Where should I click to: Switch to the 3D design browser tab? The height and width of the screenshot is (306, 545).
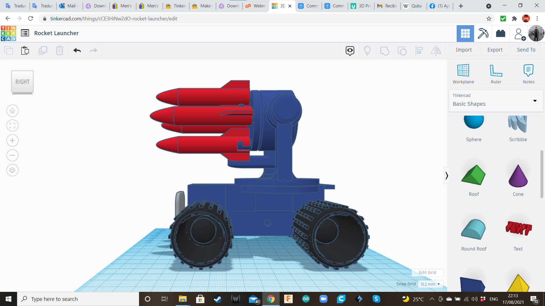click(281, 6)
